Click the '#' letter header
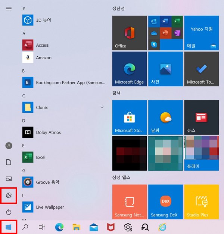Screen dimensions: 224x234 (x=24, y=9)
